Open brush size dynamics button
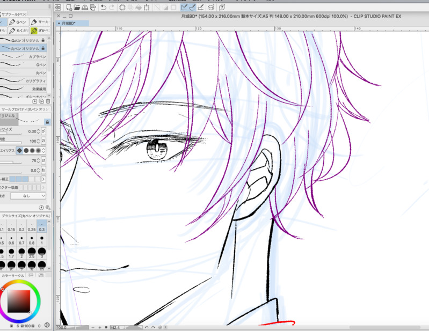Viewport: 429px width, 331px height. [x=43, y=131]
